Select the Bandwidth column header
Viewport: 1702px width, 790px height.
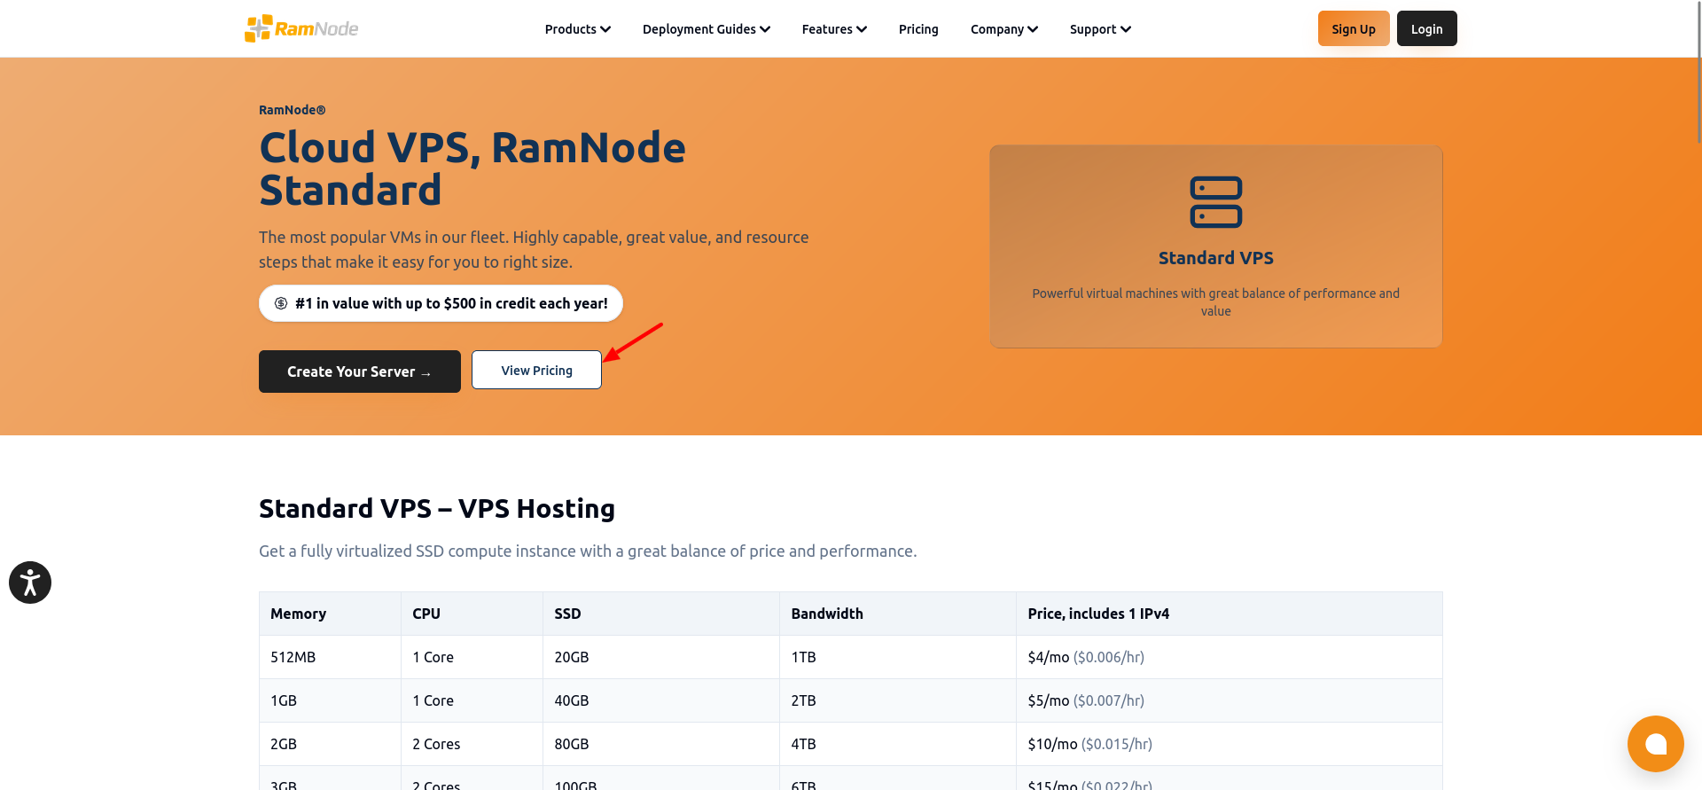tap(898, 614)
